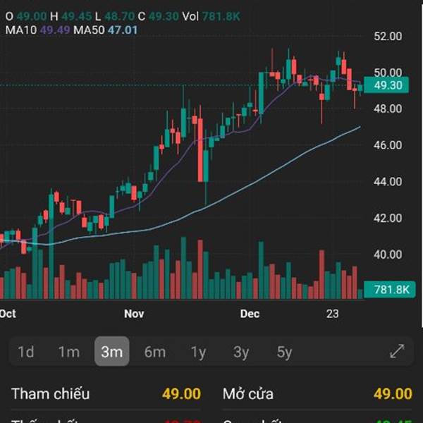Tap the Mở cửa opening price 49.00
Image resolution: width=423 pixels, height=423 pixels.
coord(393,393)
